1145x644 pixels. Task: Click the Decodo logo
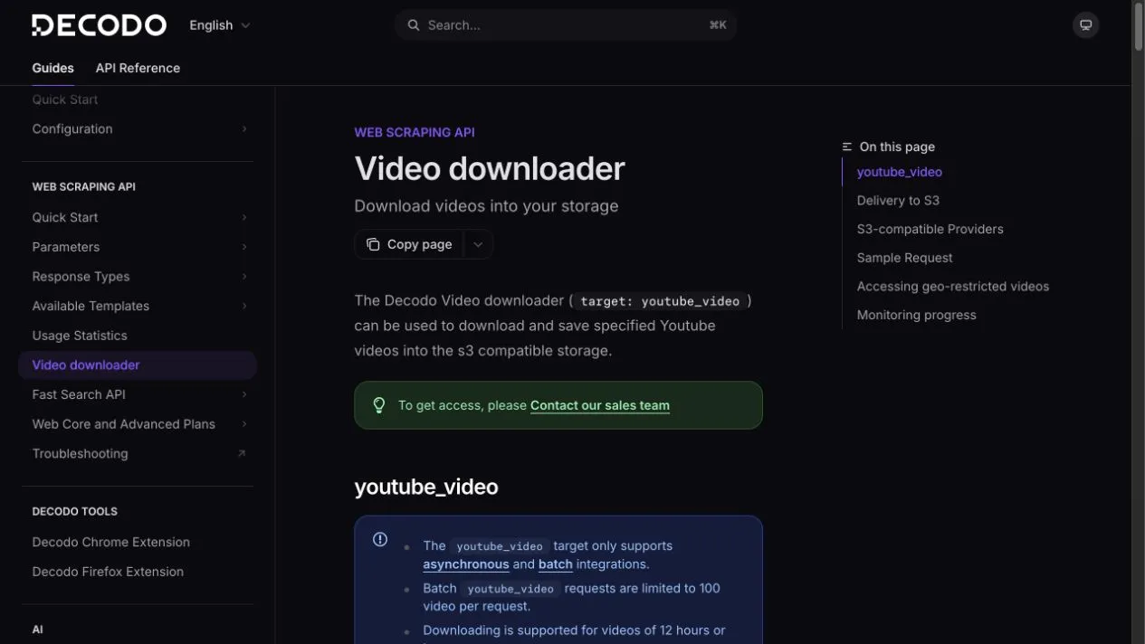[x=100, y=25]
